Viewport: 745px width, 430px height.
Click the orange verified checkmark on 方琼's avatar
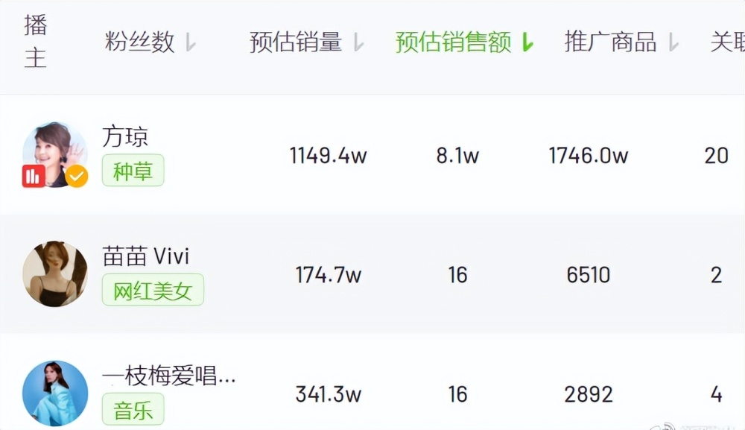pos(77,177)
